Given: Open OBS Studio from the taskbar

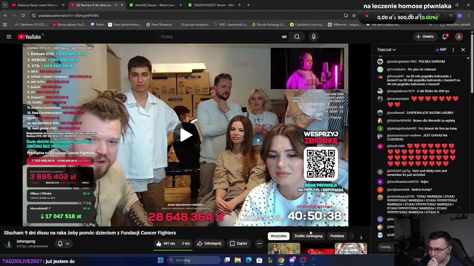Looking at the screenshot, I should point(303,260).
